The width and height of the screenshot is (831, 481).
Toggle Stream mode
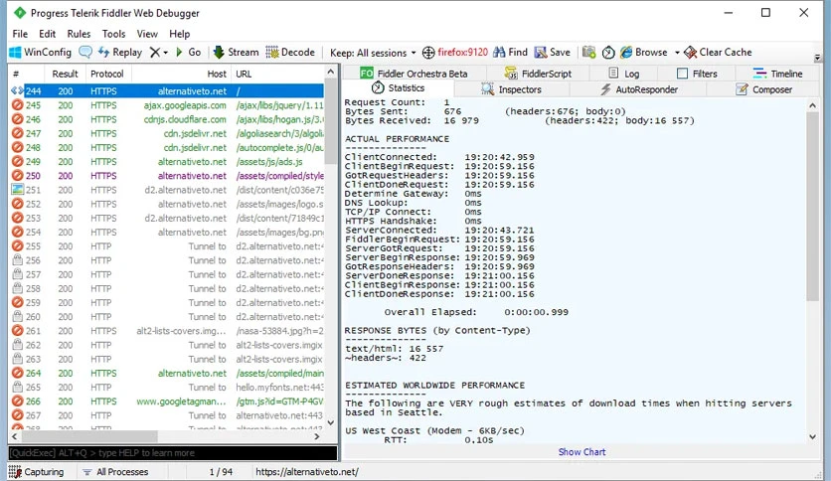(x=236, y=52)
